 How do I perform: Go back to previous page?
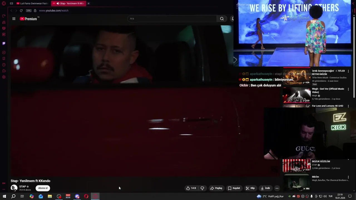[x=11, y=11]
